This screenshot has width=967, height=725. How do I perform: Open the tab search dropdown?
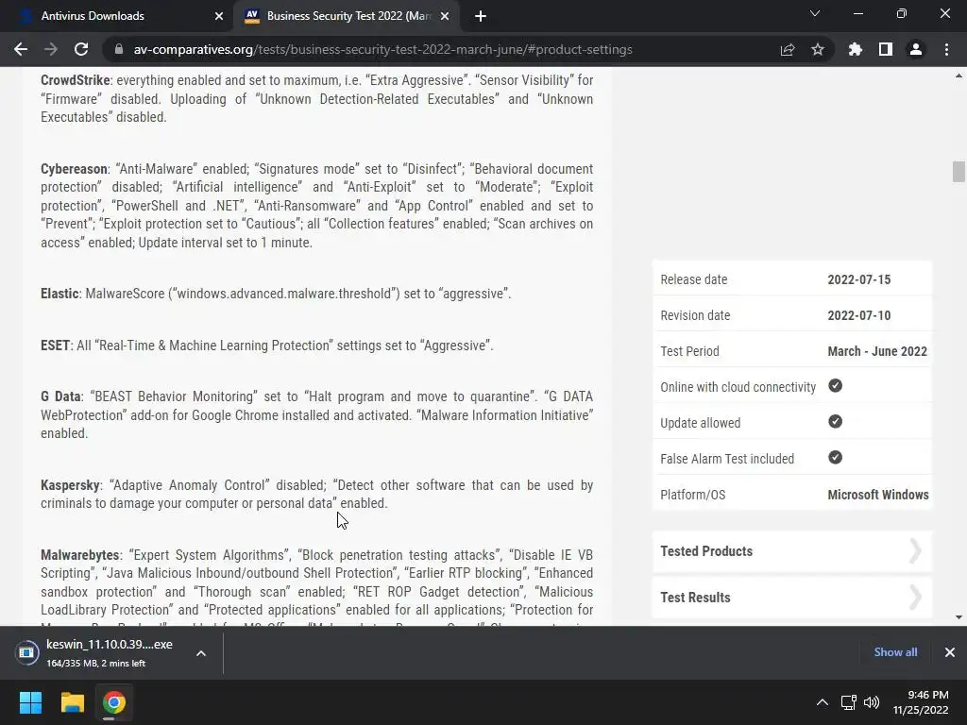(x=815, y=13)
